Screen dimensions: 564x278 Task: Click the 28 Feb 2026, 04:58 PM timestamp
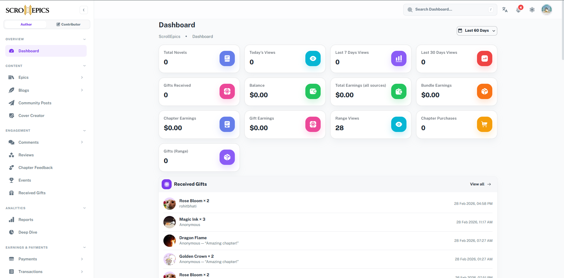coord(473,204)
